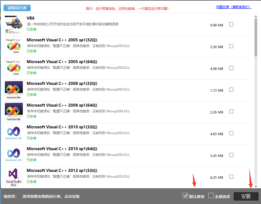Click Visual C++ 2008 sp1(64位) icon
261x204 pixels.
click(14, 112)
